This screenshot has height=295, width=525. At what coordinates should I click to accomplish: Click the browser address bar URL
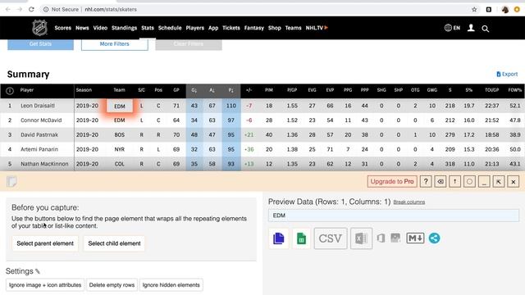(x=111, y=9)
